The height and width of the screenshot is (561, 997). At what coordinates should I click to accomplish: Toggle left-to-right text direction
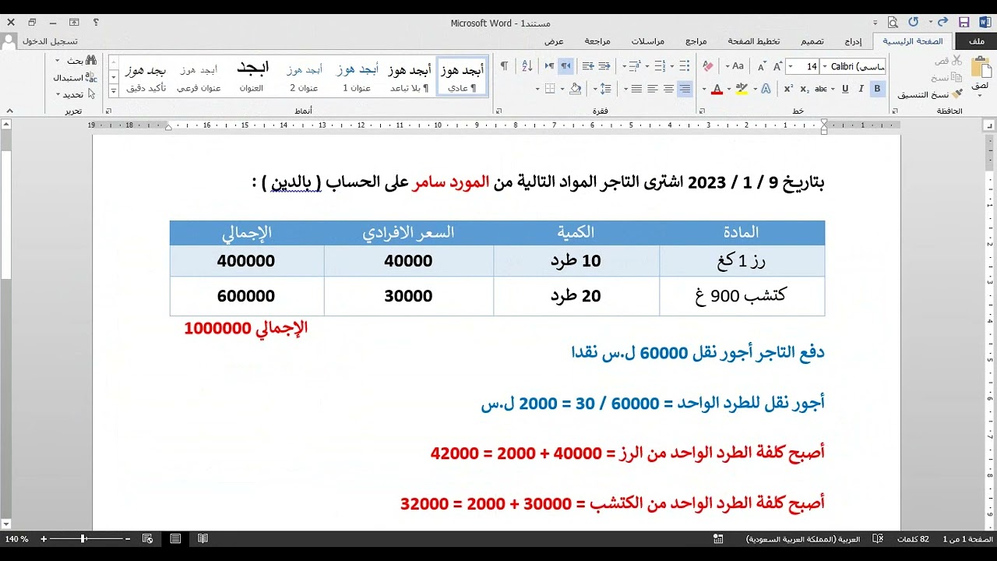(549, 66)
